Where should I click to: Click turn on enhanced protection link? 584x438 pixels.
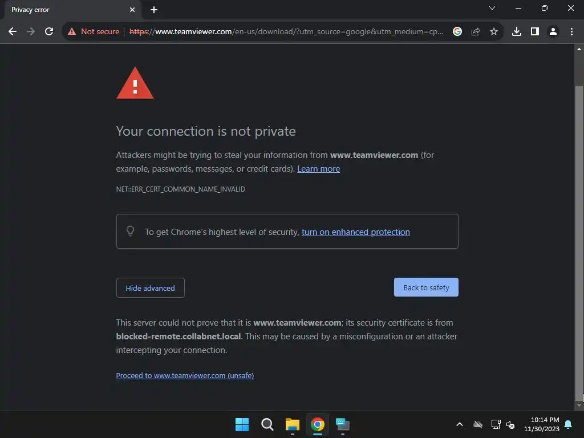tap(356, 232)
